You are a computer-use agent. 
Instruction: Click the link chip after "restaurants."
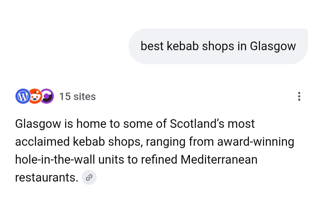[89, 178]
